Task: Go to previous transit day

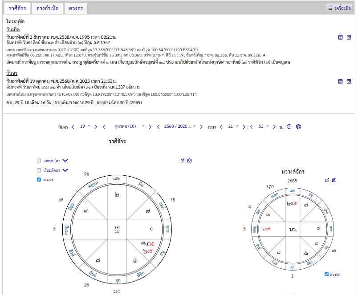Action: coord(73,127)
